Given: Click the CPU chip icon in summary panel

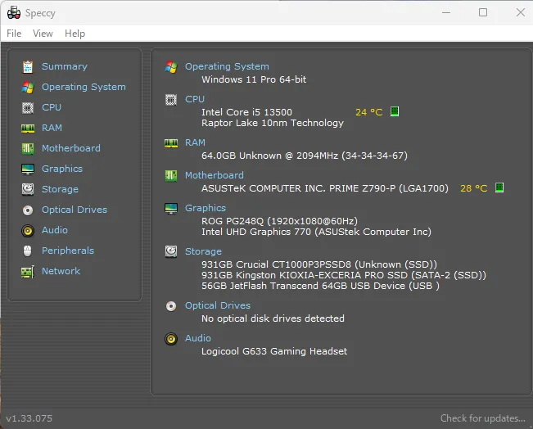Looking at the screenshot, I should 171,100.
